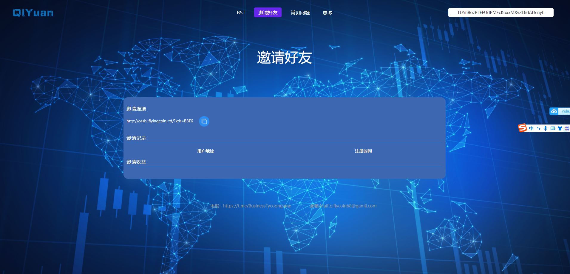Open Sogou toolbox grid icon
Screen dimensions: 570x274
click(567, 128)
